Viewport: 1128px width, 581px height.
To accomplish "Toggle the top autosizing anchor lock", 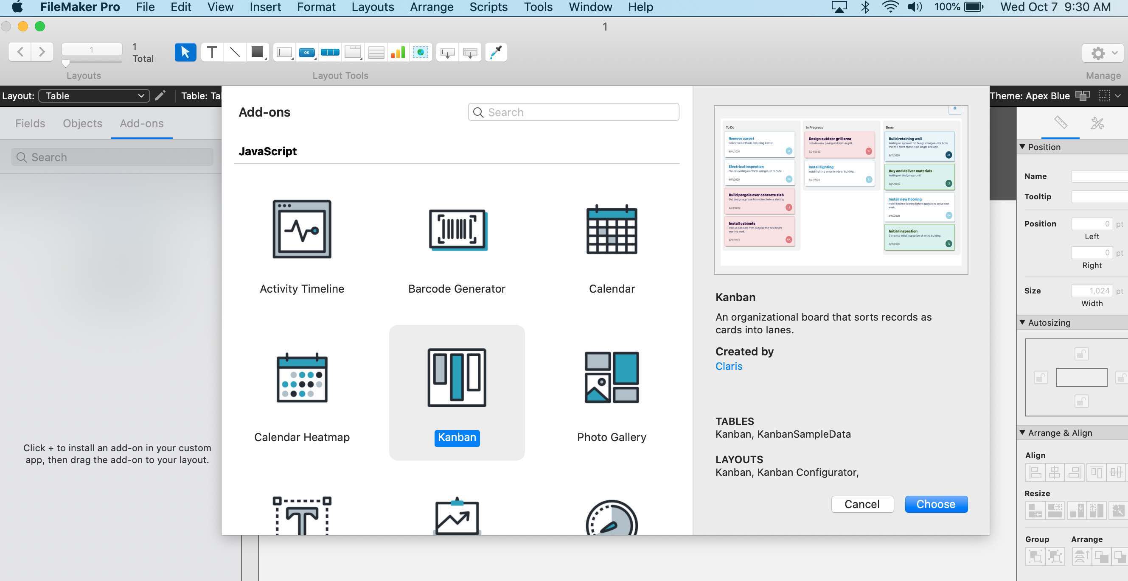I will (x=1081, y=354).
